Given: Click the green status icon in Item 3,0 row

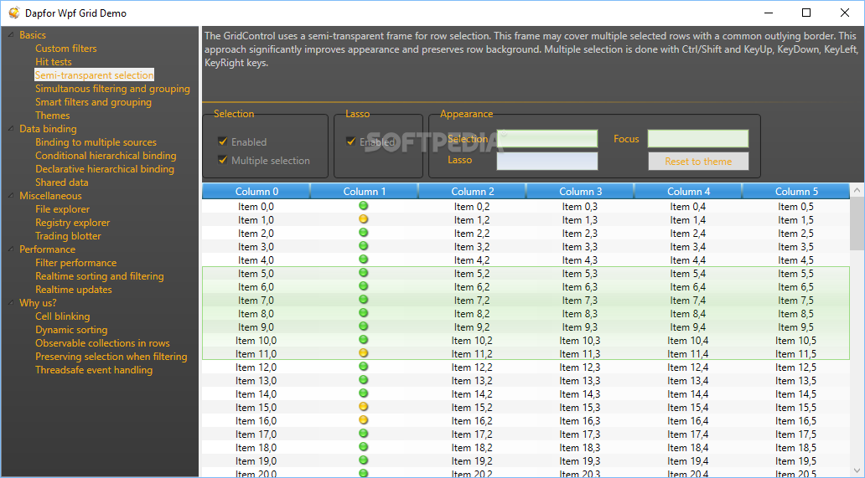Looking at the screenshot, I should (363, 246).
